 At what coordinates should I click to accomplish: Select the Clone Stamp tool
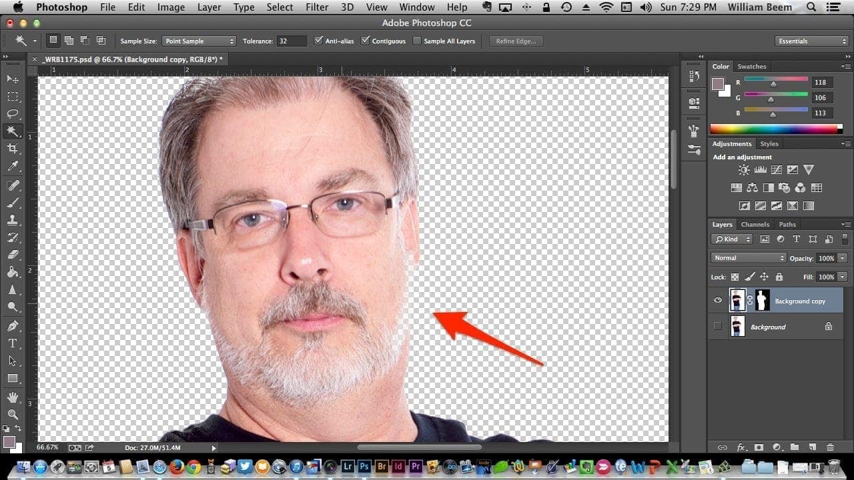point(13,219)
